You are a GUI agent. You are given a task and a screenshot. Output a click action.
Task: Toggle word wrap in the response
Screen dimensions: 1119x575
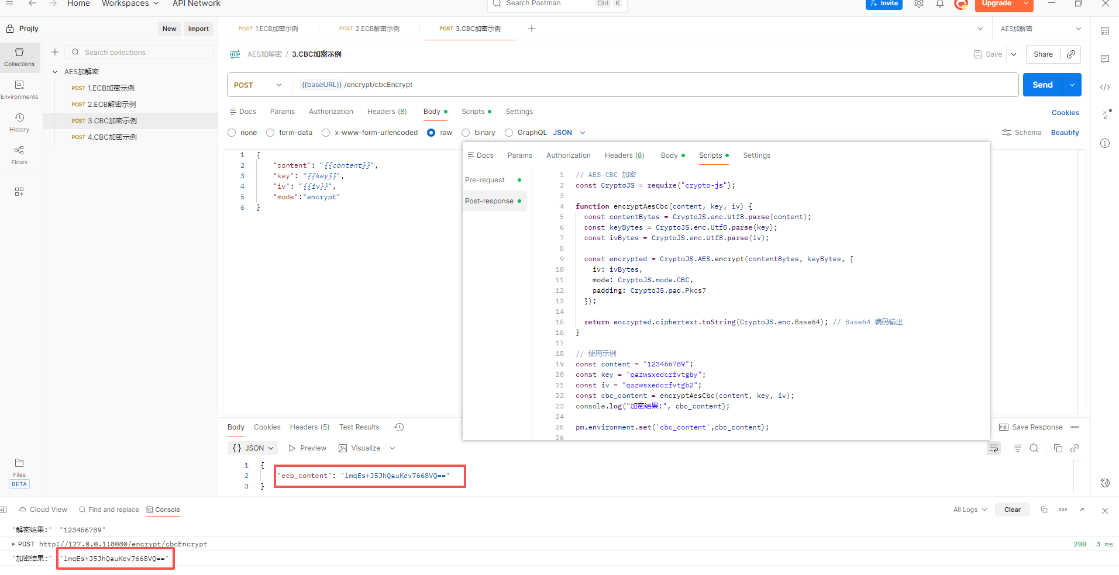[x=994, y=448]
